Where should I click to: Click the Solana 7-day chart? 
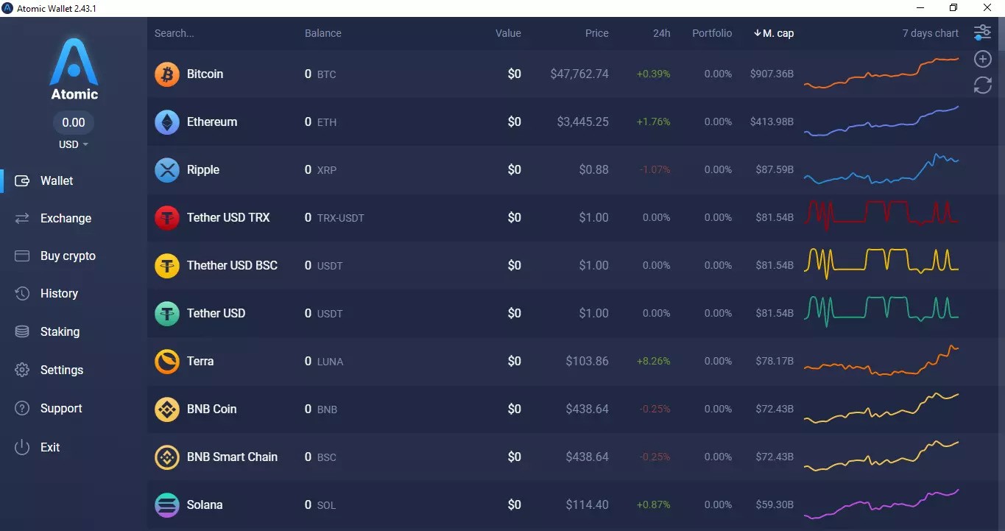pyautogui.click(x=881, y=504)
